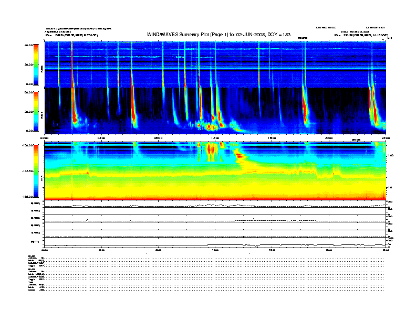
Task: Click the TNR thermal noise spectrogram panel
Action: point(215,171)
